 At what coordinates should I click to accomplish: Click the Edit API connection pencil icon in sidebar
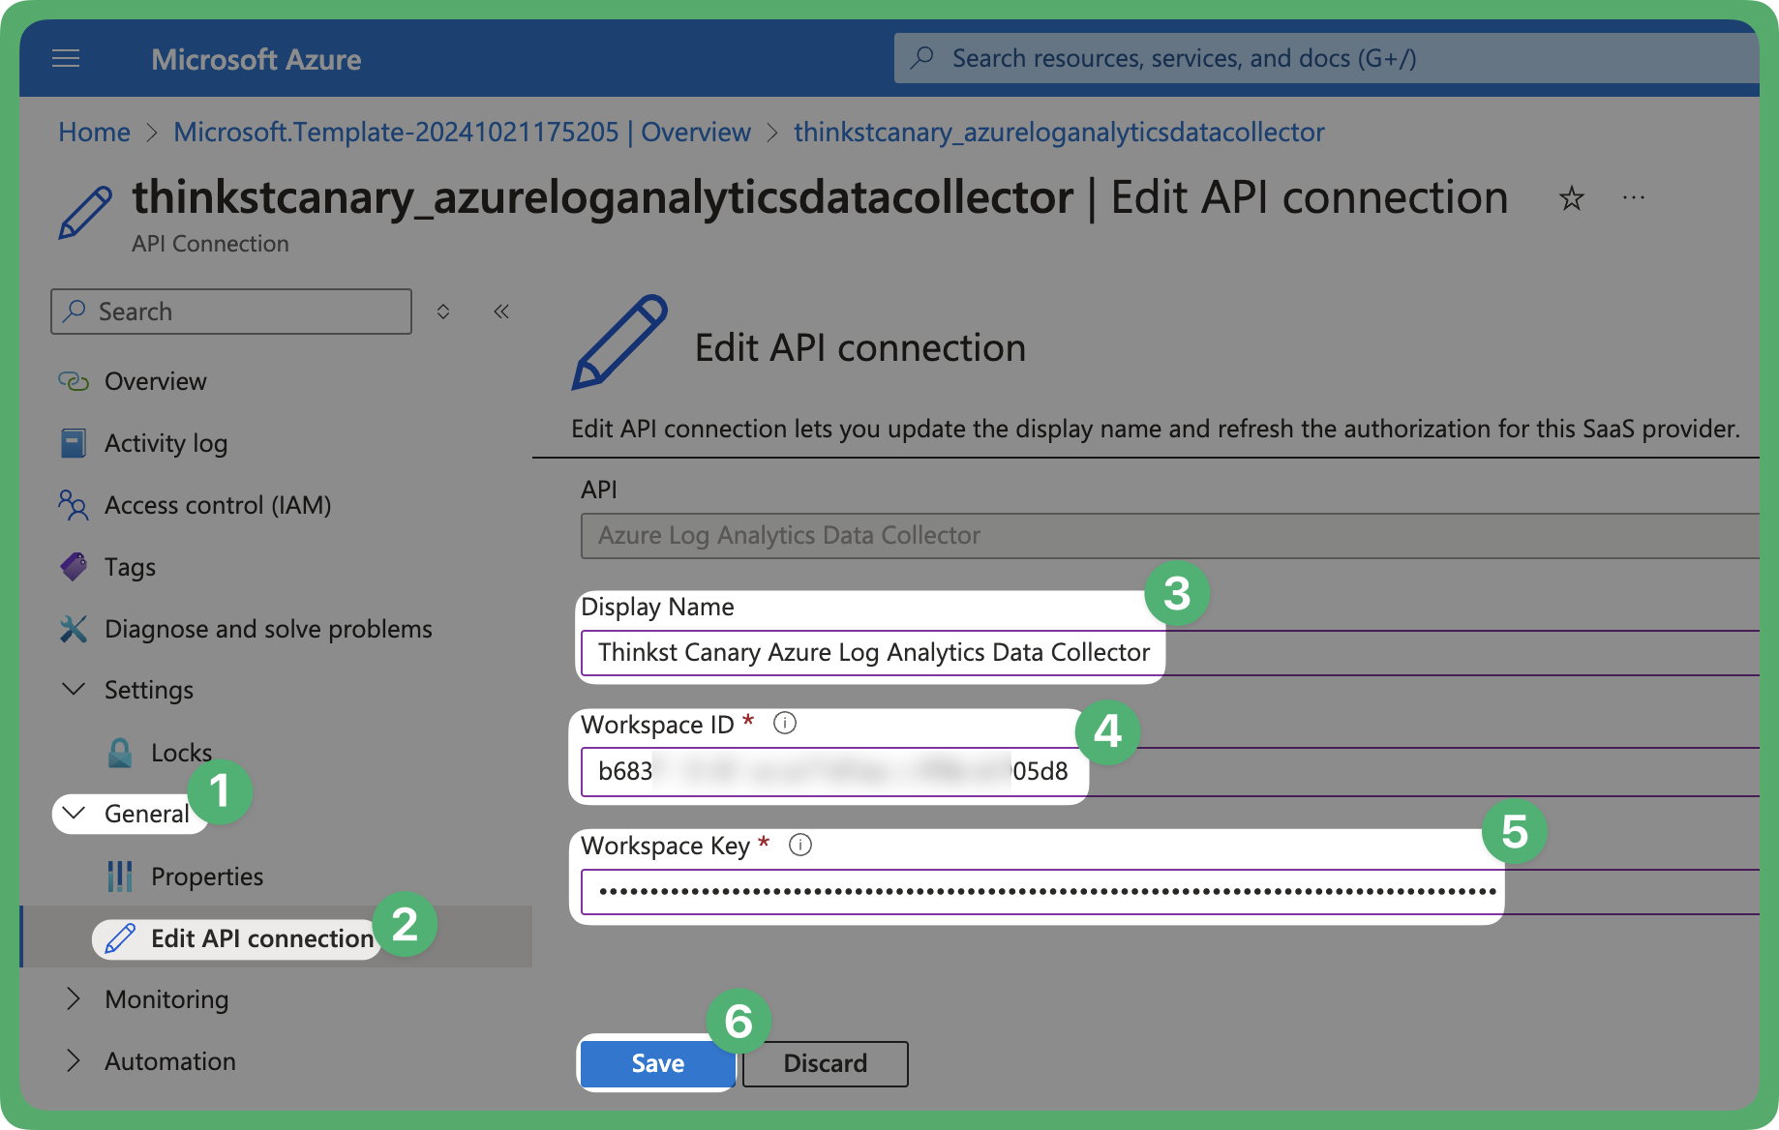(120, 938)
